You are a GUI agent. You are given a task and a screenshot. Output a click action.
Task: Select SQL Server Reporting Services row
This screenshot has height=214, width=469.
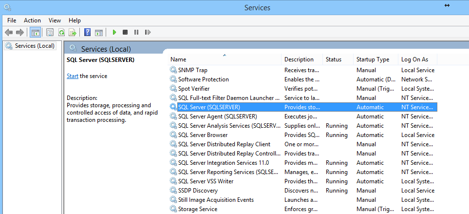tap(302, 172)
